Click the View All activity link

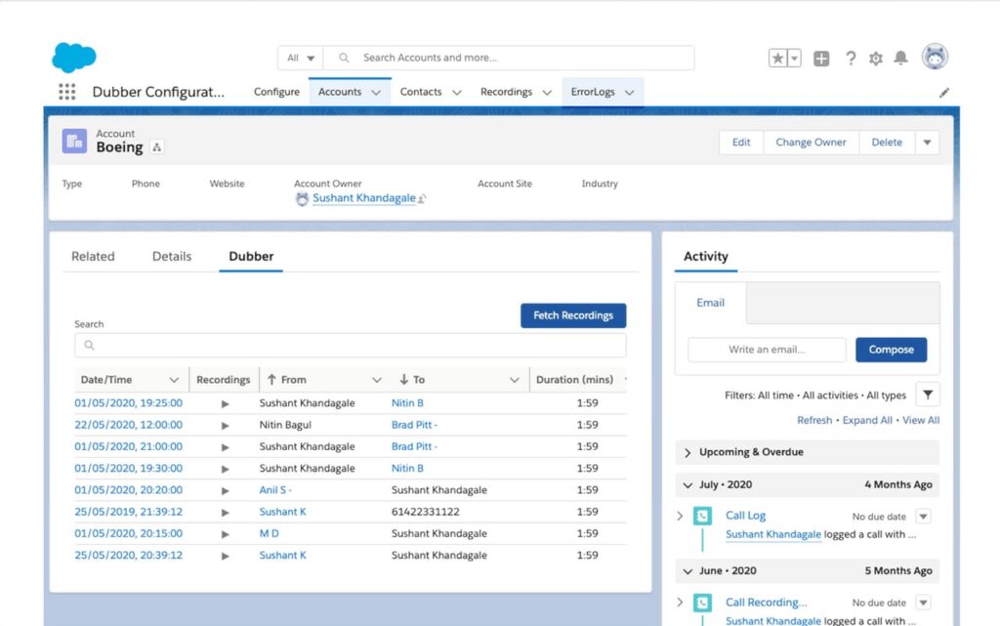921,420
